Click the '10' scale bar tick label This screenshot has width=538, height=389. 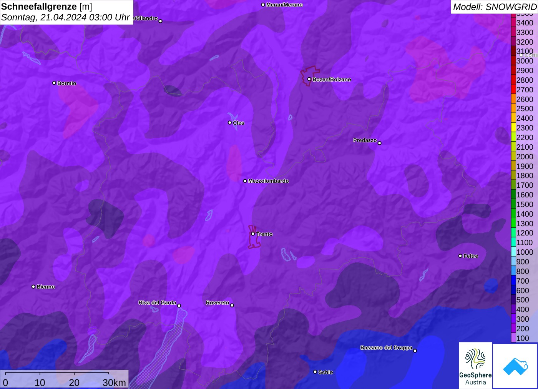[x=40, y=382]
